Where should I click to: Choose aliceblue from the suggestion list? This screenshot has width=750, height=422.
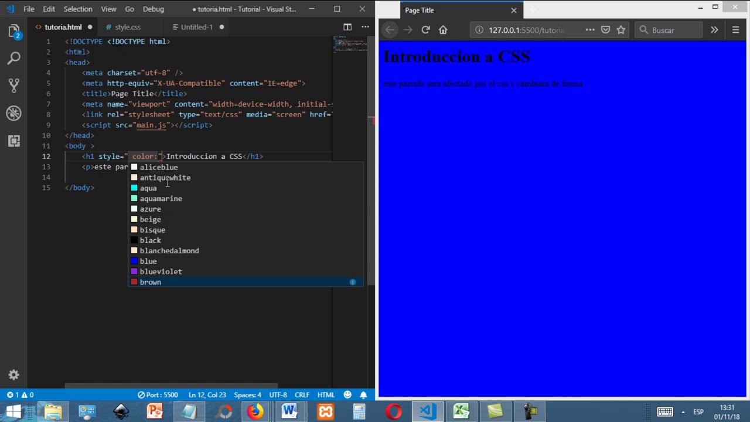[246, 167]
